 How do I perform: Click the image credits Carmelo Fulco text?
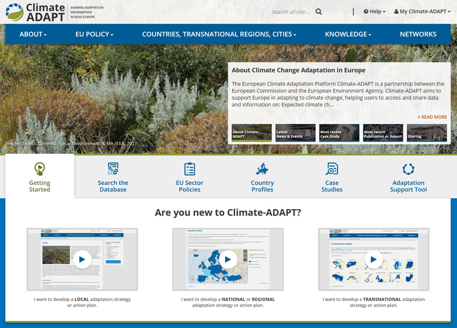(71, 143)
